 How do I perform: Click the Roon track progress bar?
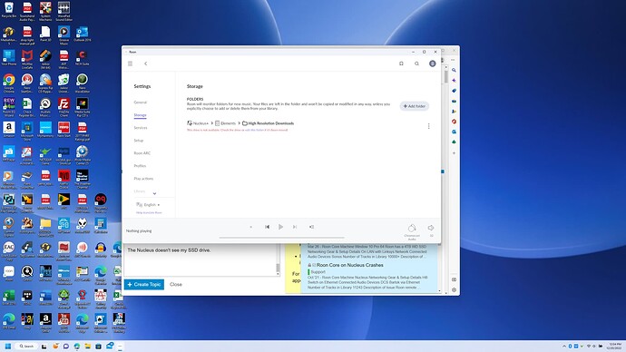pos(281,238)
